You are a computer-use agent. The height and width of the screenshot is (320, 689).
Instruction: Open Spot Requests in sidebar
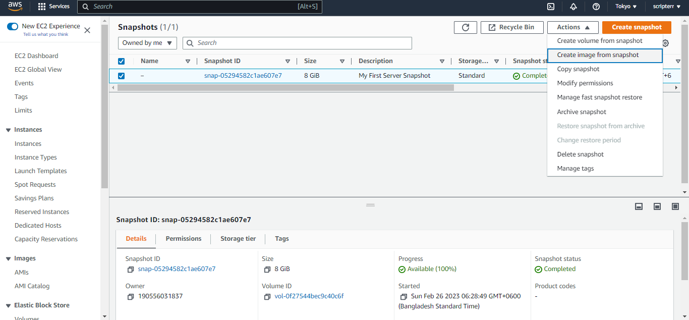point(35,185)
